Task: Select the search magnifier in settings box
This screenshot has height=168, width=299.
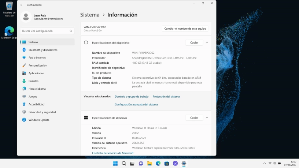Action: [71, 31]
